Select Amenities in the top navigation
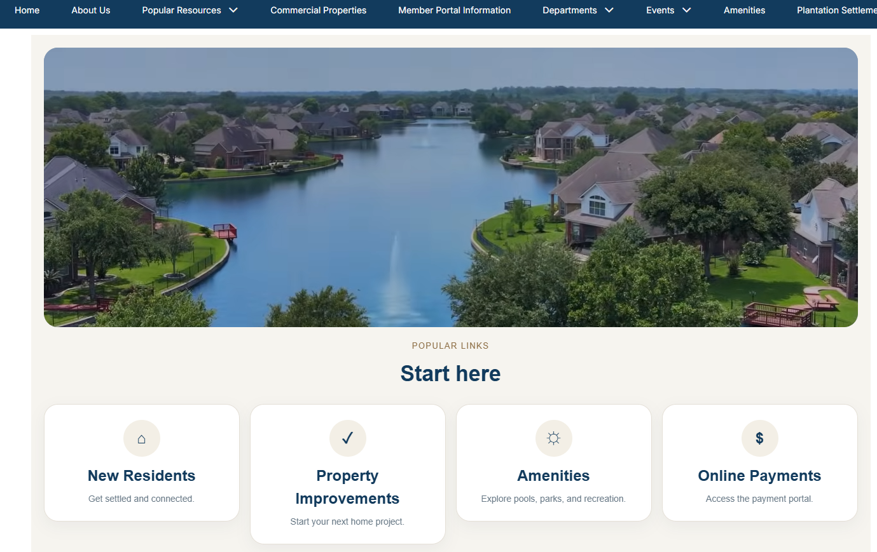Image resolution: width=877 pixels, height=552 pixels. click(745, 10)
